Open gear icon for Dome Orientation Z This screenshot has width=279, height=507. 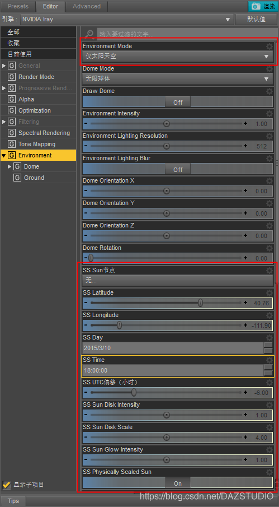[x=269, y=226]
